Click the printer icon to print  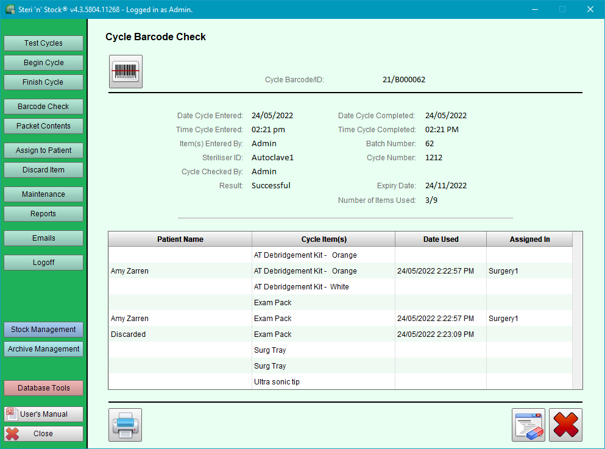[x=125, y=425]
